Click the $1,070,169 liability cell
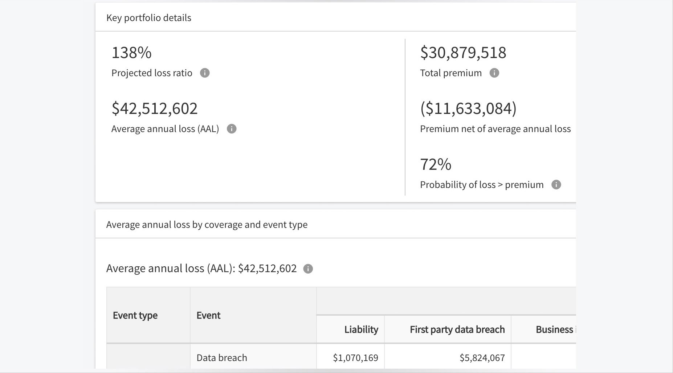 pos(355,358)
